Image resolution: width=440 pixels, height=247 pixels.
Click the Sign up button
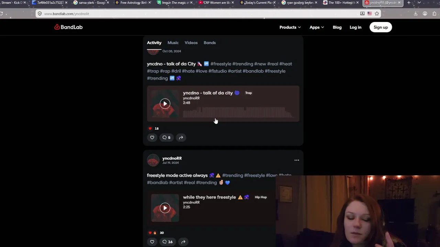381,27
